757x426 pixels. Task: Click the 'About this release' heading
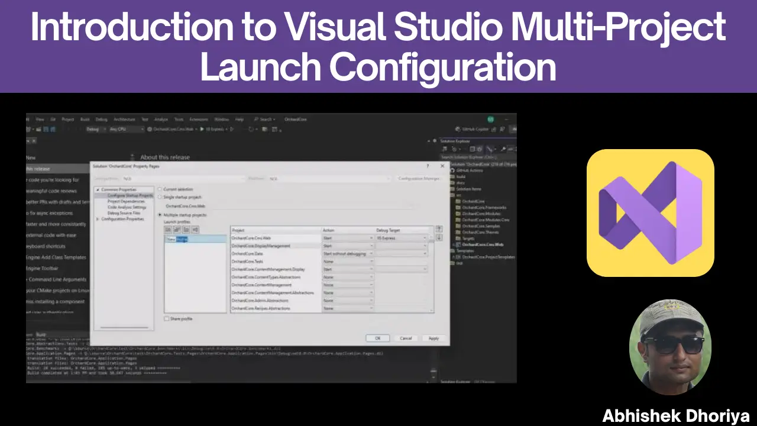[x=165, y=157]
